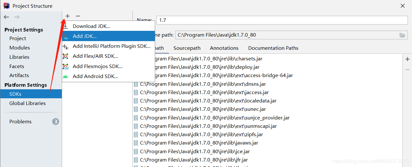Close the Project Structure dialog
This screenshot has width=412, height=167.
(x=403, y=6)
